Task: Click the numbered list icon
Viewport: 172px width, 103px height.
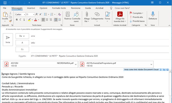Action: point(52,14)
